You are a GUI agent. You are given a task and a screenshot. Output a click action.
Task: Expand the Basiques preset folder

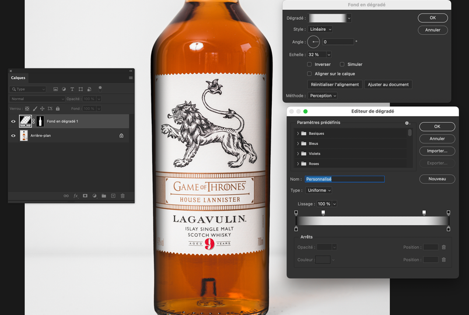click(x=298, y=134)
